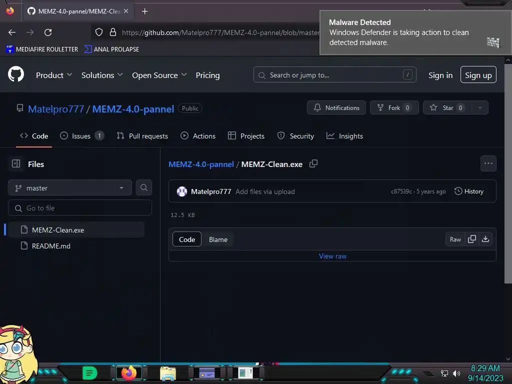512x384 pixels.
Task: Open the Actions tab
Action: tap(198, 136)
